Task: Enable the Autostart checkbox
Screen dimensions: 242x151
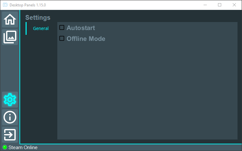Action: (62, 27)
